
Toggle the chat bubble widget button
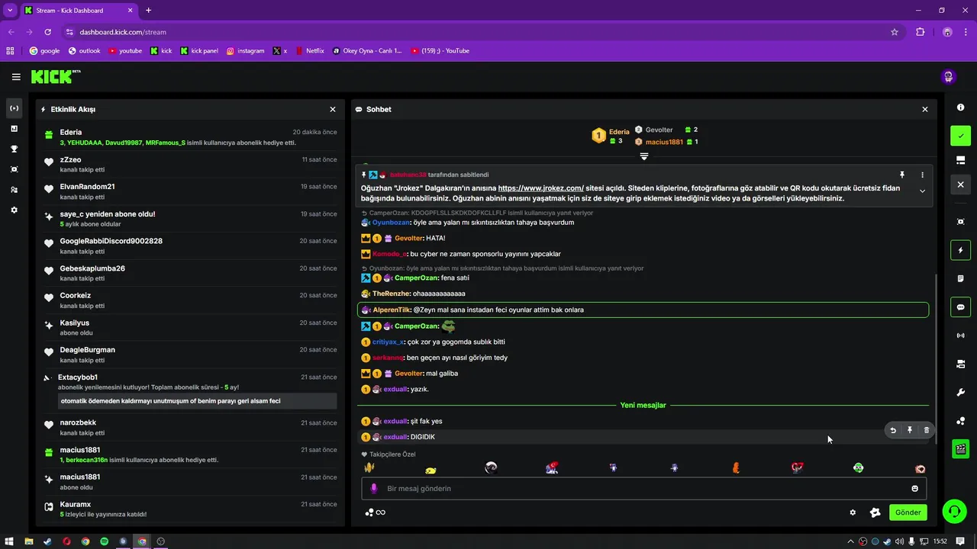coord(960,307)
